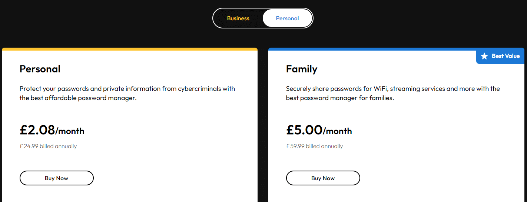Click the star icon in Best Value badge

[484, 56]
